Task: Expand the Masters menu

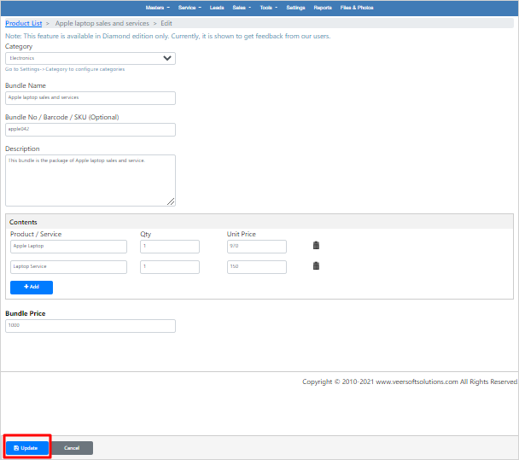Action: 158,7
